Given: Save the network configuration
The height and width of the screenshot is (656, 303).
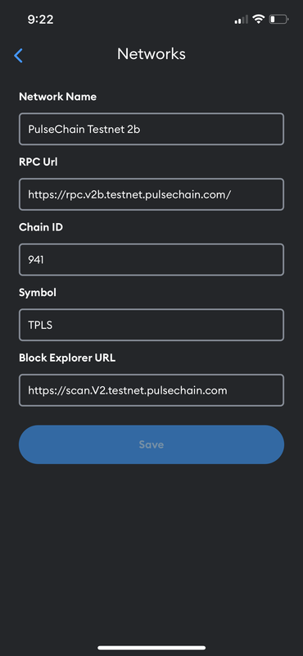Looking at the screenshot, I should pyautogui.click(x=151, y=444).
